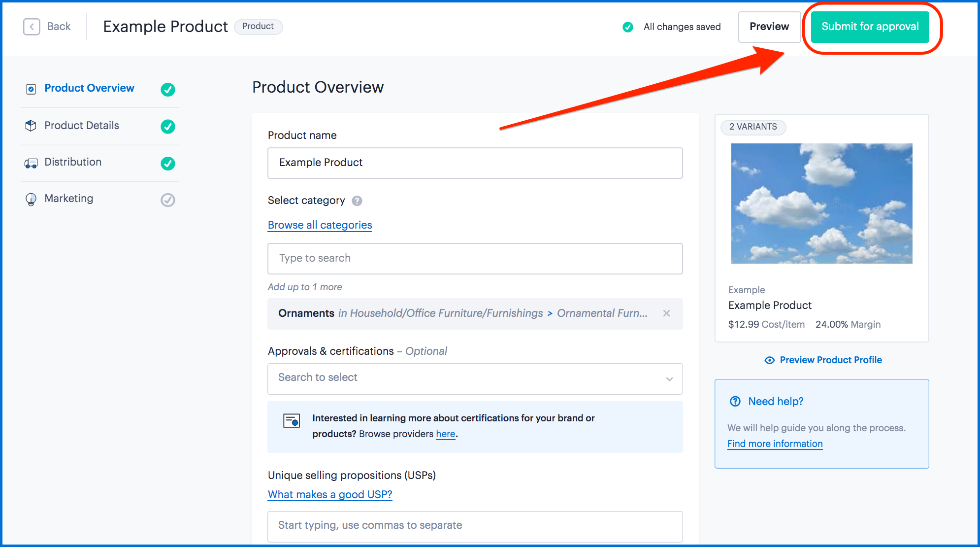This screenshot has width=980, height=547.
Task: Click the Product Overview sidebar icon
Action: click(x=31, y=89)
